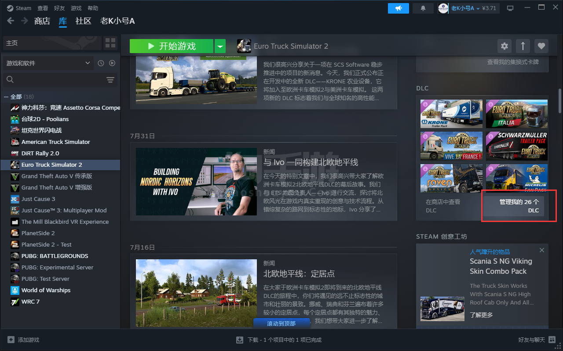The width and height of the screenshot is (563, 351).
Task: Open the notifications bell
Action: coord(423,8)
